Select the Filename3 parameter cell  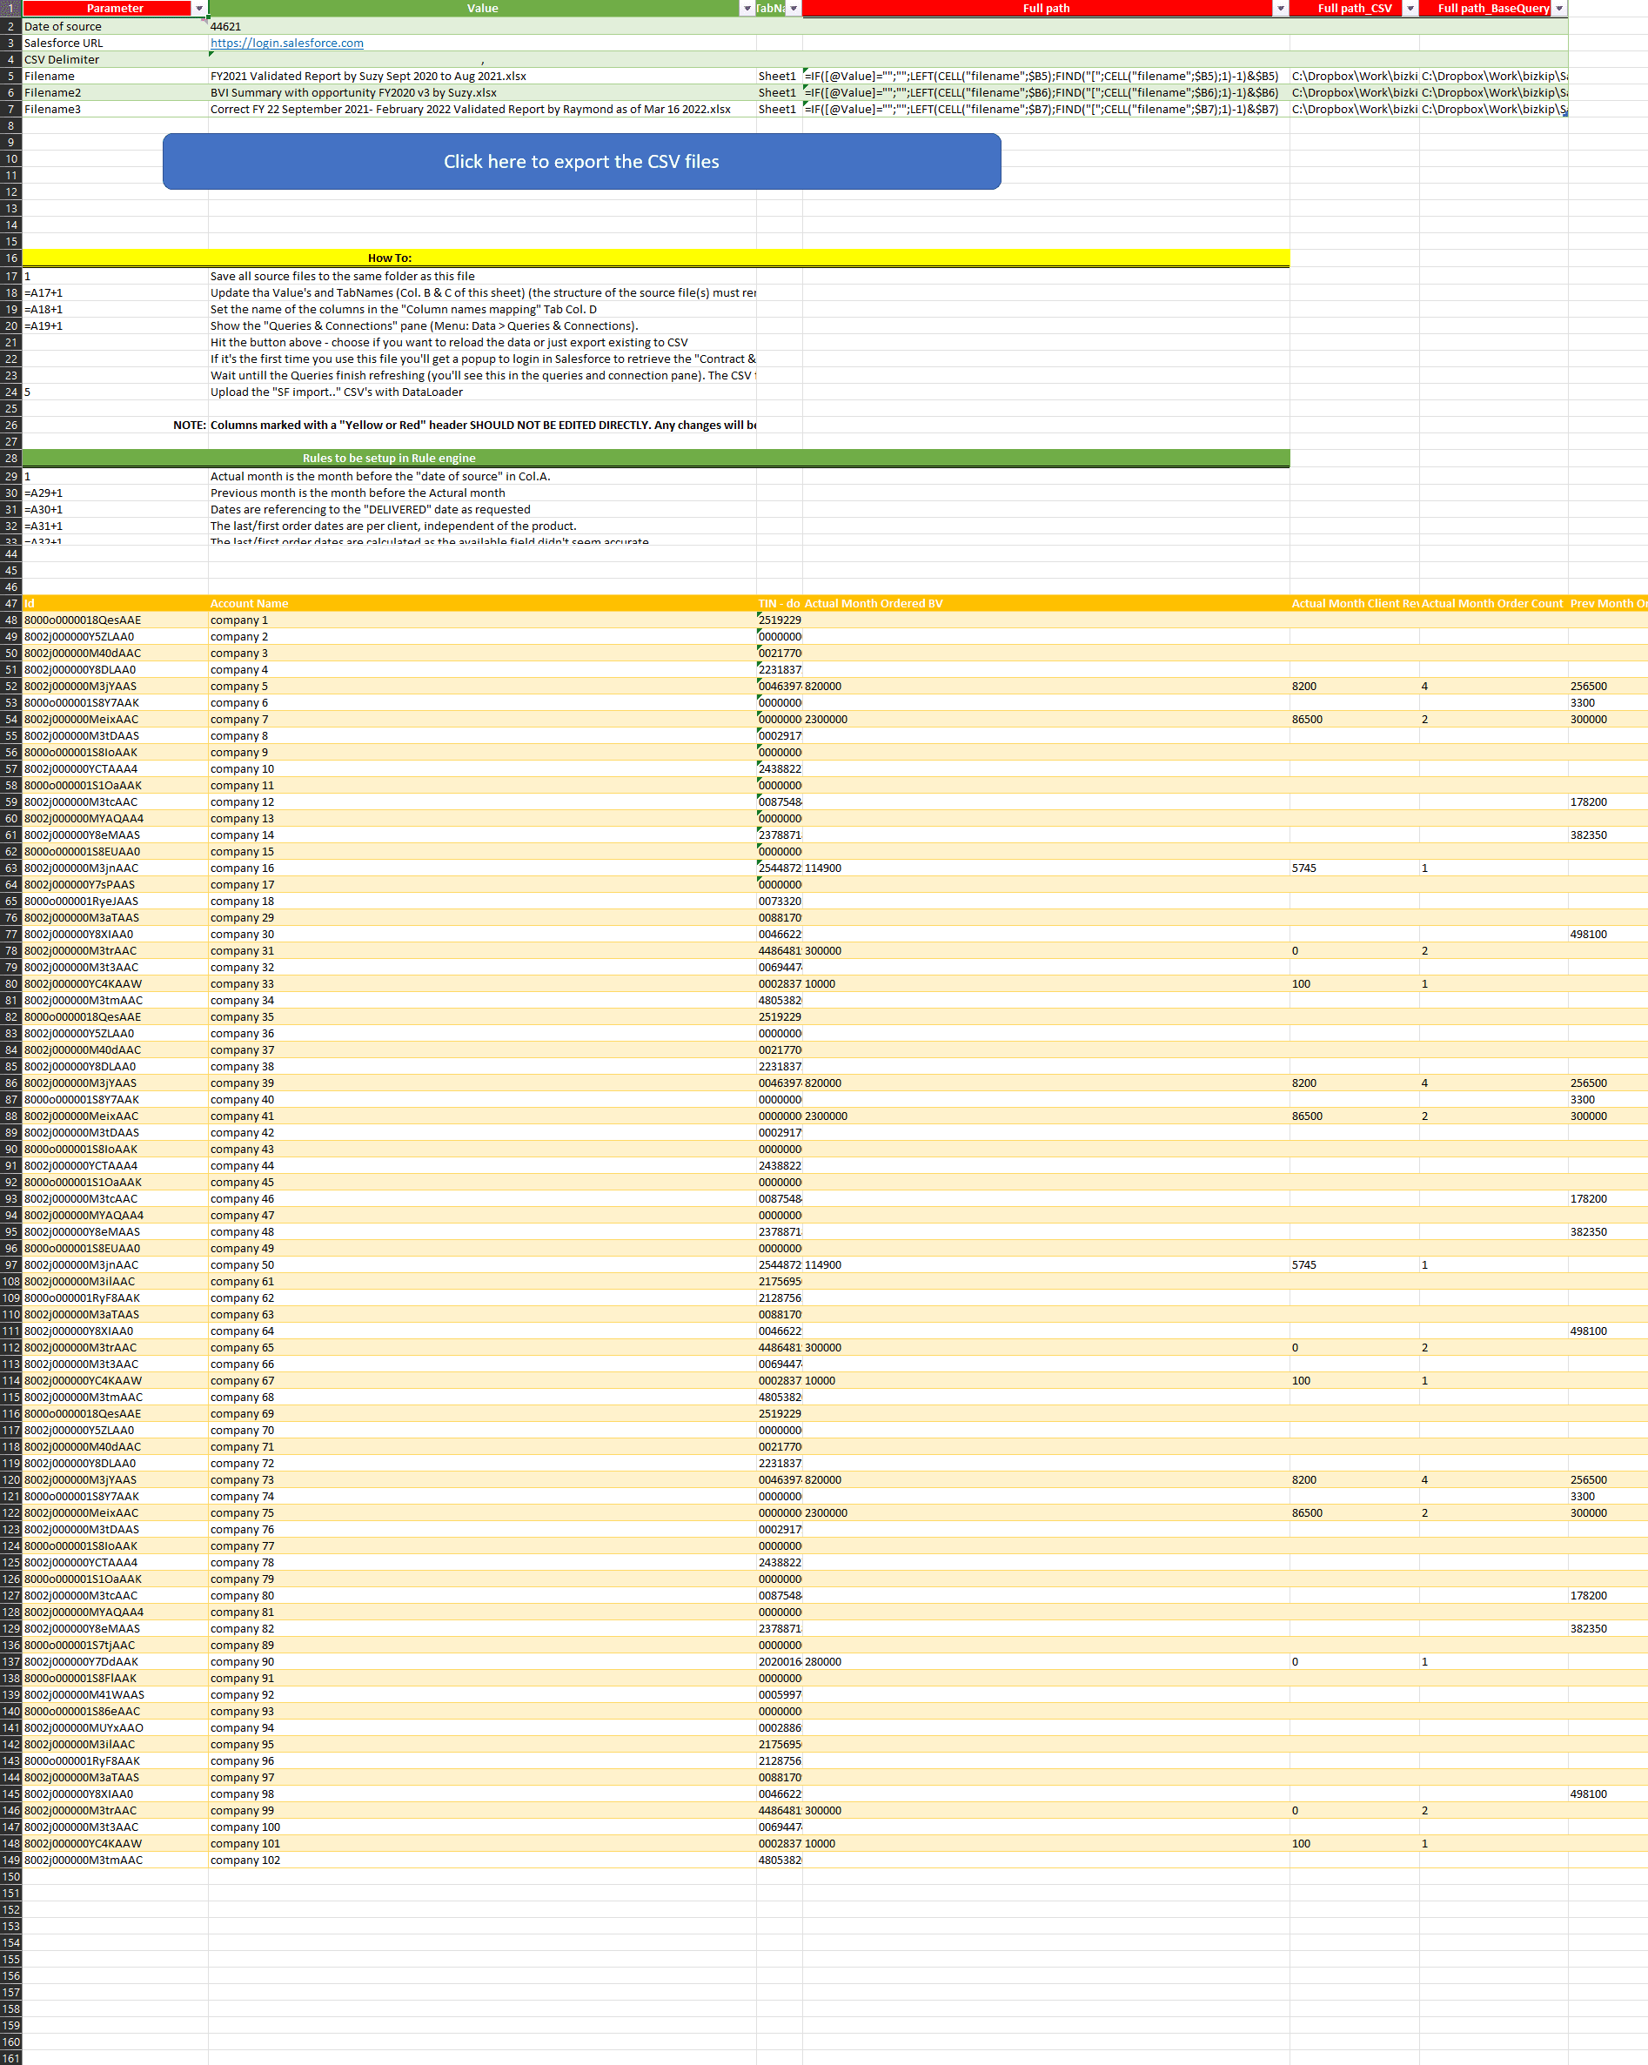click(x=115, y=109)
